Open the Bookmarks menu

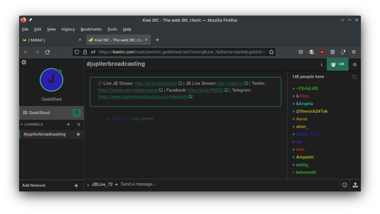point(91,29)
